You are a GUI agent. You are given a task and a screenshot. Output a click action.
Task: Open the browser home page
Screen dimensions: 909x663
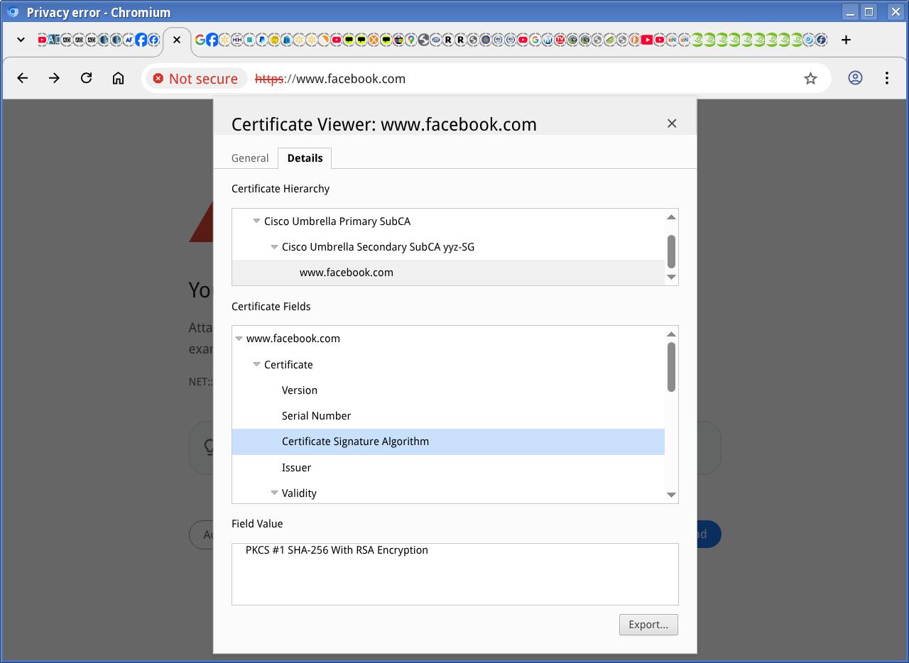(x=118, y=78)
